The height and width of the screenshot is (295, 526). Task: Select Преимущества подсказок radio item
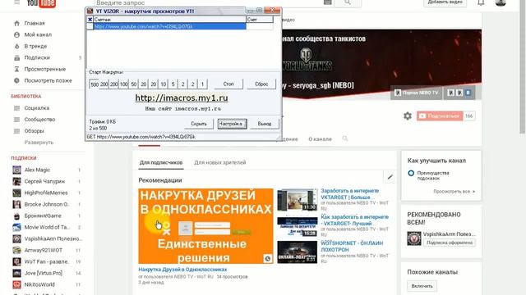[411, 173]
